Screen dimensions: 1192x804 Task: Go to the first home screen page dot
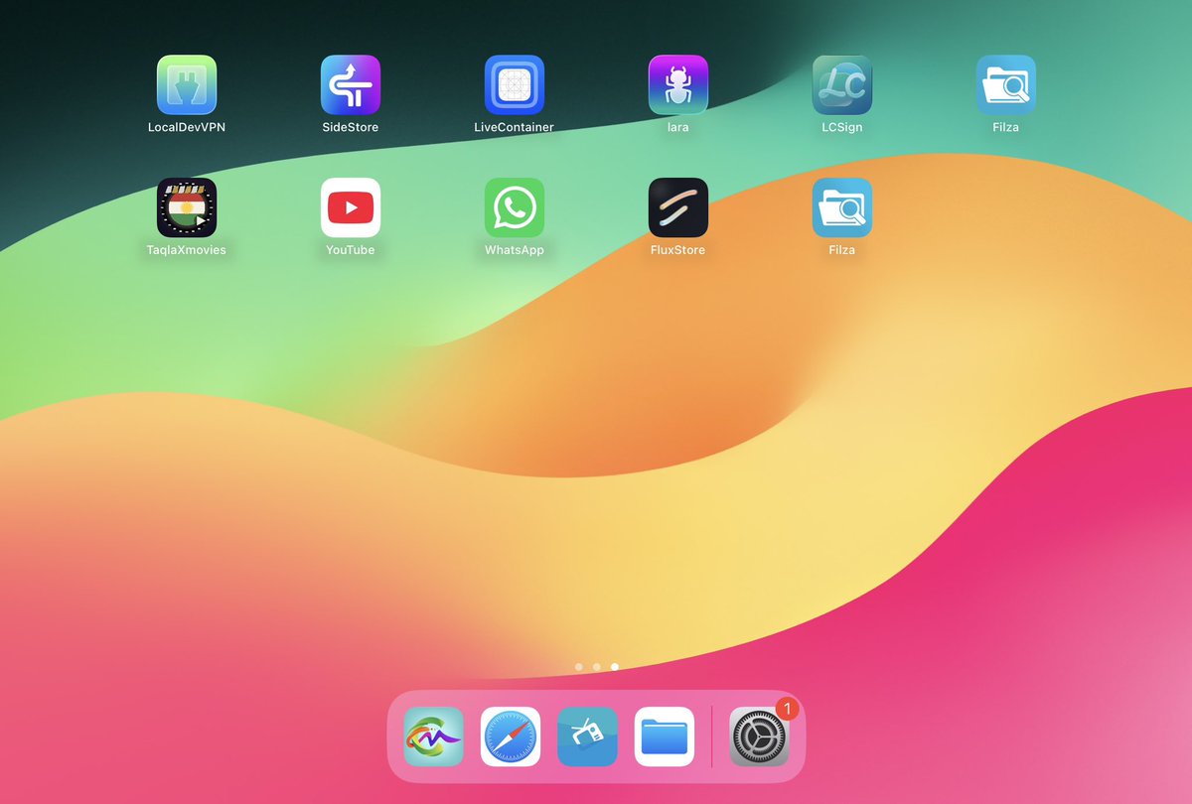tap(579, 667)
